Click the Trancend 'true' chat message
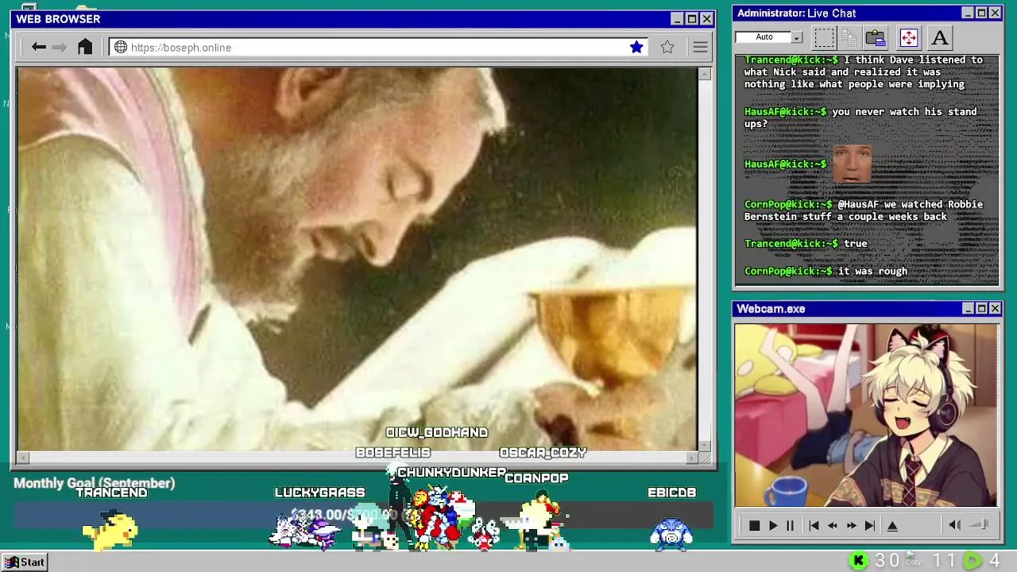This screenshot has height=572, width=1017. click(x=856, y=243)
